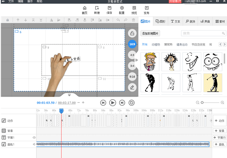Click the loop replay button
This screenshot has width=227, height=158.
(x=131, y=103)
